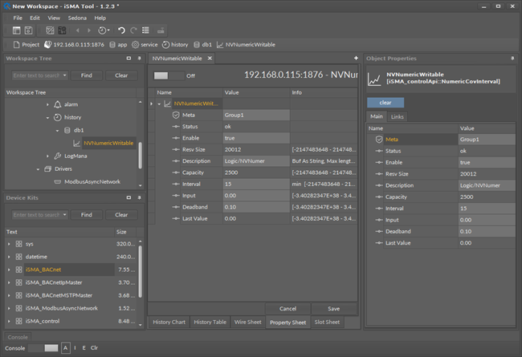Screen dimensions: 522x357
Task: Toggle the Console switch
Action: pyautogui.click(x=43, y=348)
